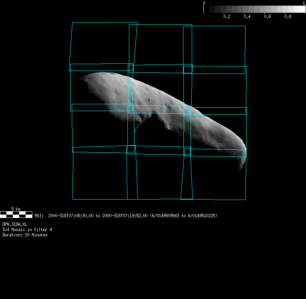306x299 pixels.
Task: Click inside the empty bottom-right mosaic frame
Action: point(219,176)
